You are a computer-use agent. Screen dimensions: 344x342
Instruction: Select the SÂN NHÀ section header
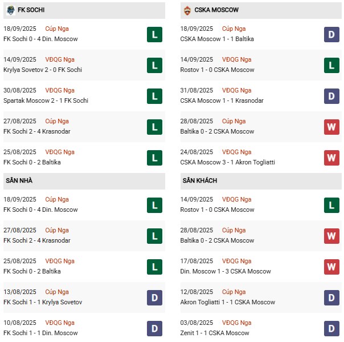(x=84, y=181)
